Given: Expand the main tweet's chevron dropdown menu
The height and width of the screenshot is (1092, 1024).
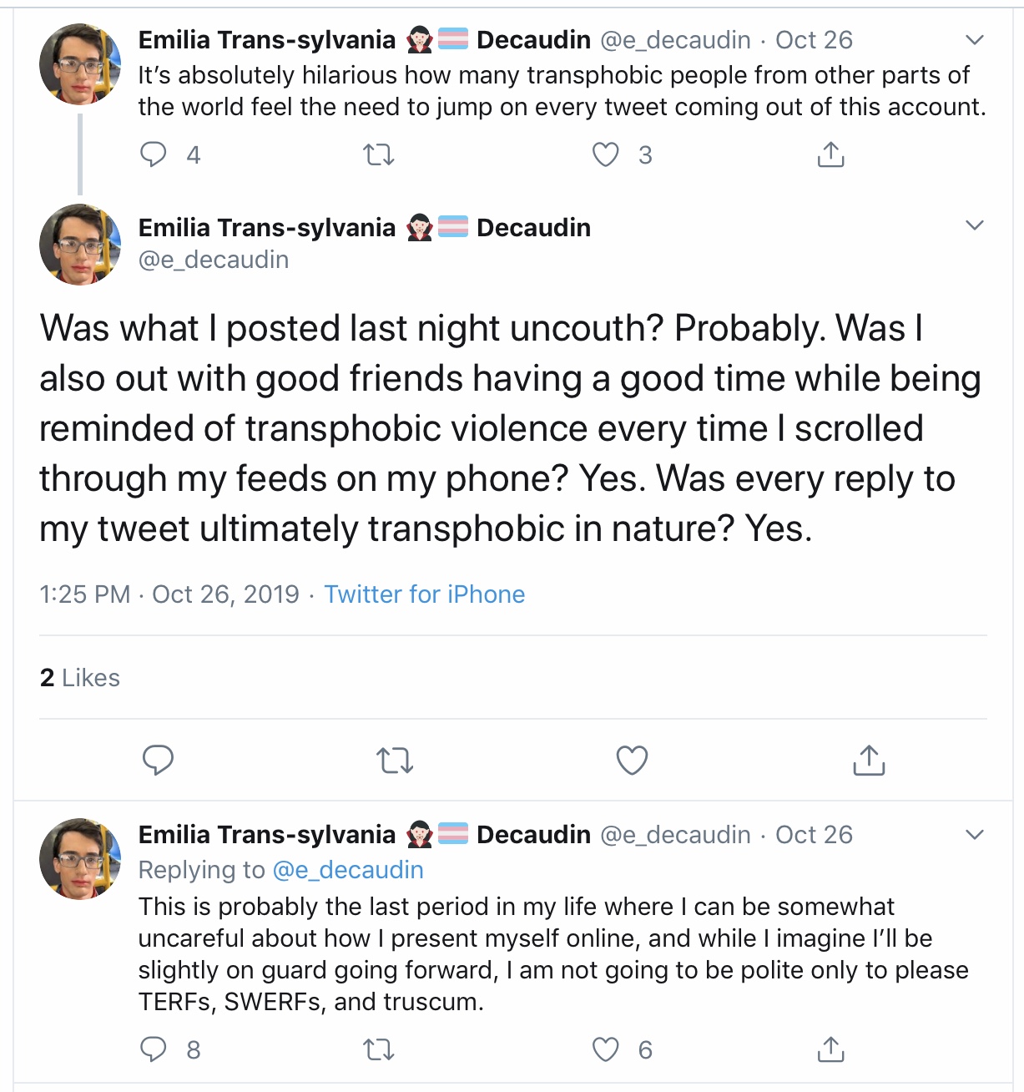Looking at the screenshot, I should (x=974, y=225).
